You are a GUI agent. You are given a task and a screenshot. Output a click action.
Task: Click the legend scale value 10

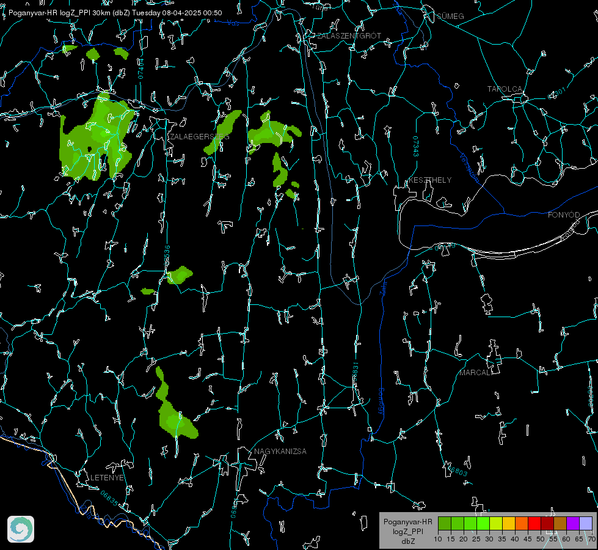coord(438,540)
